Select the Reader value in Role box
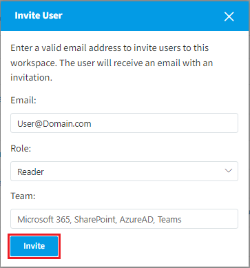The height and width of the screenshot is (268, 250). [30, 172]
